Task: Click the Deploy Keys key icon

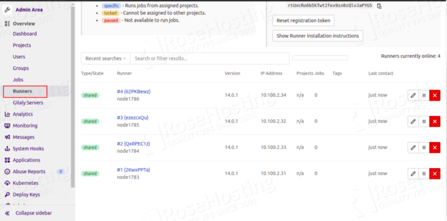Action: point(7,194)
